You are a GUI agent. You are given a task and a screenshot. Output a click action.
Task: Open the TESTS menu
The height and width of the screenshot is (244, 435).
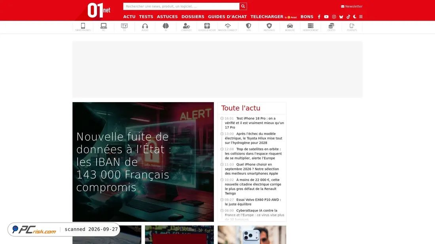click(x=146, y=17)
